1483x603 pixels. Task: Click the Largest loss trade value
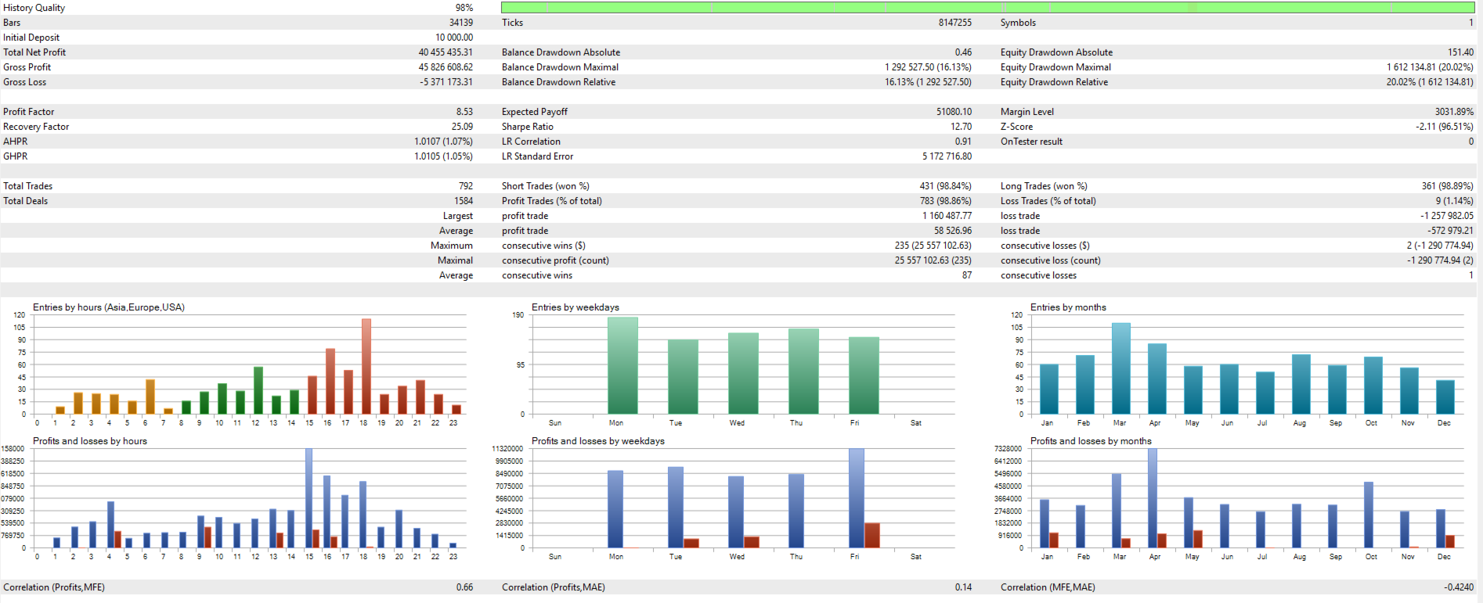tap(1446, 216)
